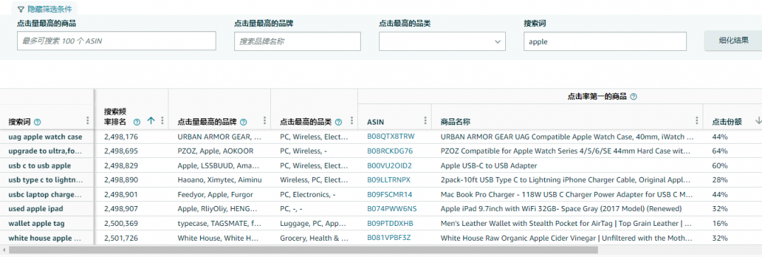
Task: Click brand cell Feedyor, Apple, Furgor
Action: [x=215, y=195]
